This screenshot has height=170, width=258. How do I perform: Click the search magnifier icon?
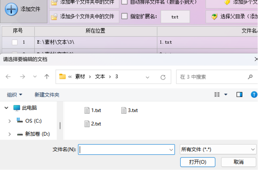pos(250,77)
